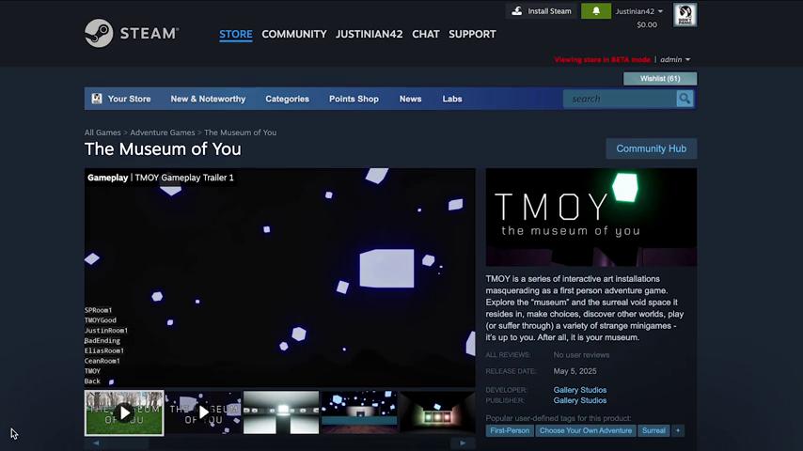803x451 pixels.
Task: Play the second dark trailer thumbnail
Action: coord(203,412)
